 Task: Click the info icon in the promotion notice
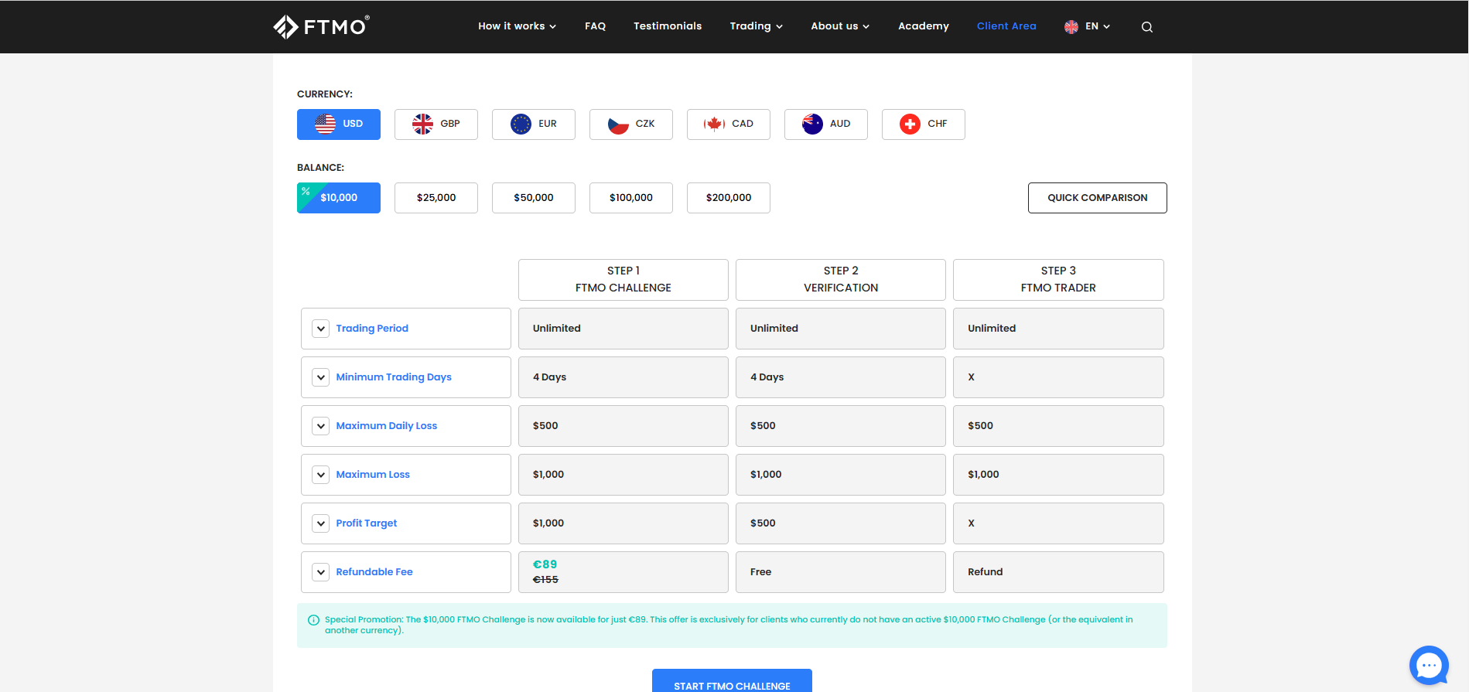coord(313,620)
